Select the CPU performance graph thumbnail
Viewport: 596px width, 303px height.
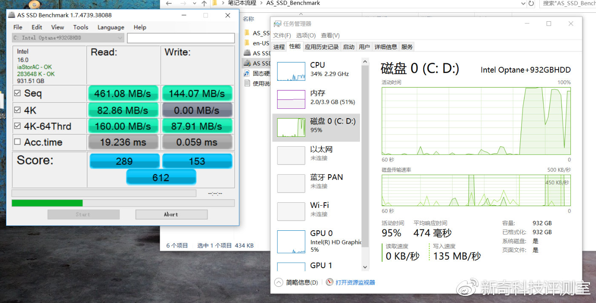tap(291, 71)
